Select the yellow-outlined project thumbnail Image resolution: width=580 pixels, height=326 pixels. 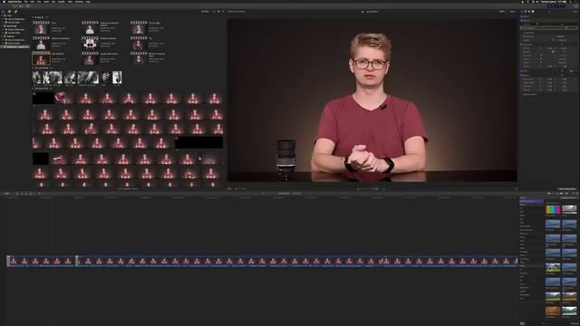(41, 58)
